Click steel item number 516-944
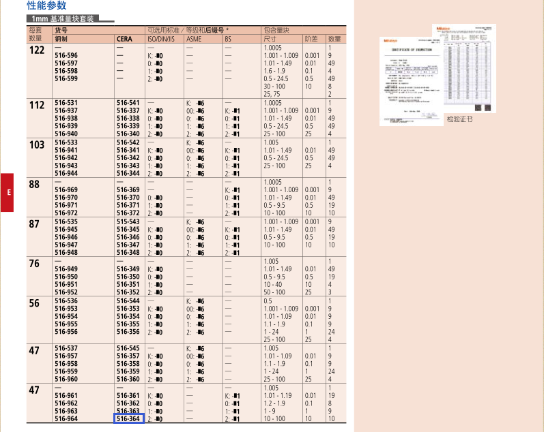The width and height of the screenshot is (544, 432). tap(66, 173)
